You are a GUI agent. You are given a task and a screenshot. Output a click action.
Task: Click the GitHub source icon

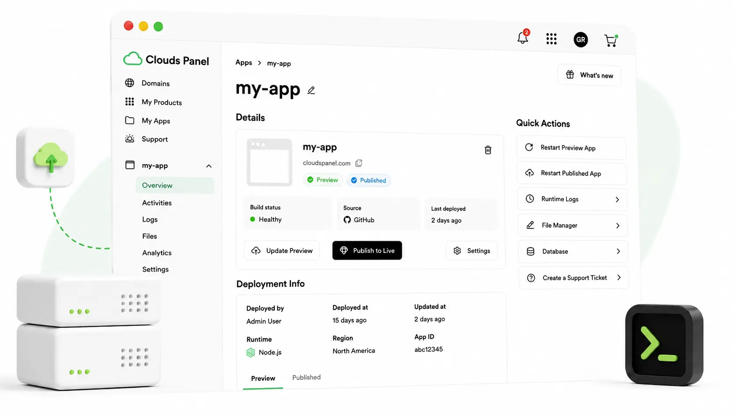347,220
